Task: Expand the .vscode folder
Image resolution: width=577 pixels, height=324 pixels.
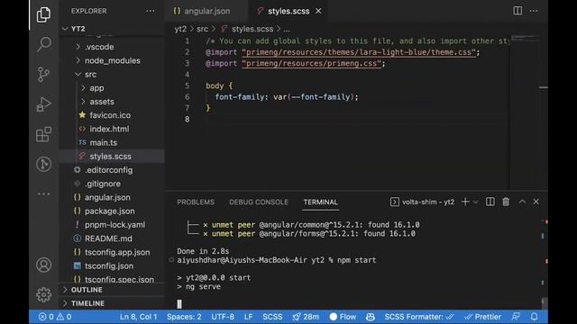Action: [x=112, y=47]
